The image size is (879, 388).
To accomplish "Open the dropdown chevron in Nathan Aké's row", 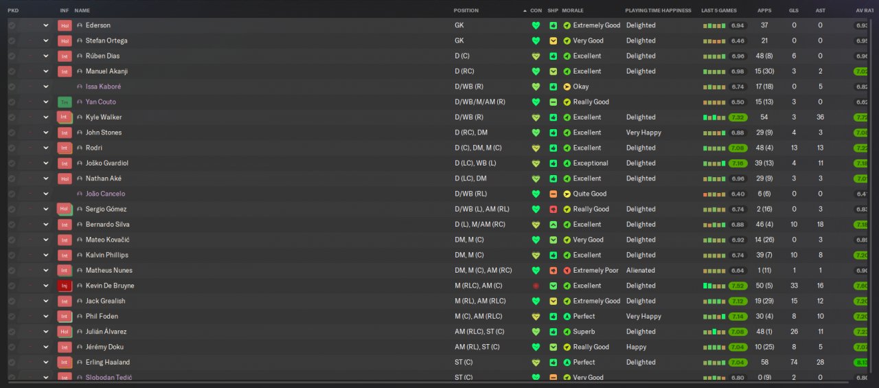I will (x=46, y=179).
